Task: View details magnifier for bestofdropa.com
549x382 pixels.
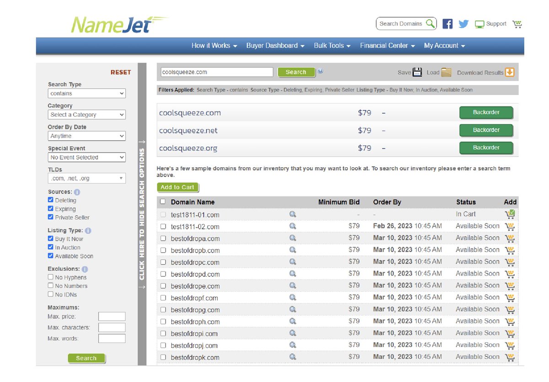Action: point(293,238)
